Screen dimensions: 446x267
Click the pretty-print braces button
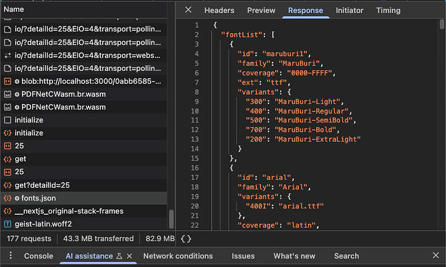(186, 239)
